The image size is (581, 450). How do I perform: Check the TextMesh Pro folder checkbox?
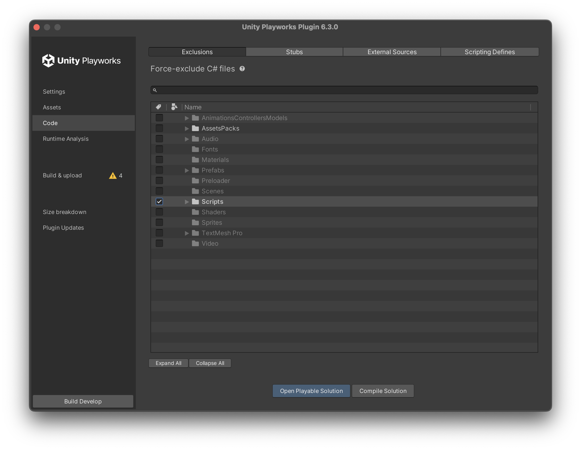[159, 233]
